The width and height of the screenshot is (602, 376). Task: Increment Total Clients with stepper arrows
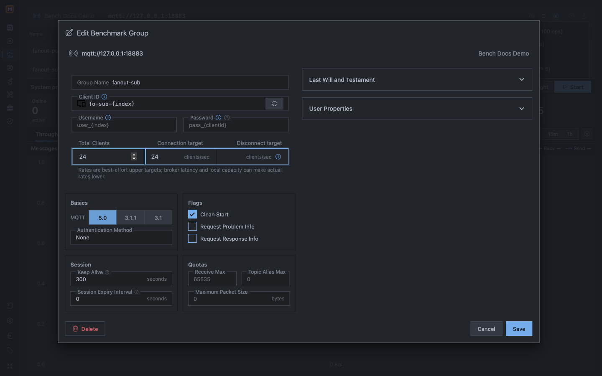point(134,155)
